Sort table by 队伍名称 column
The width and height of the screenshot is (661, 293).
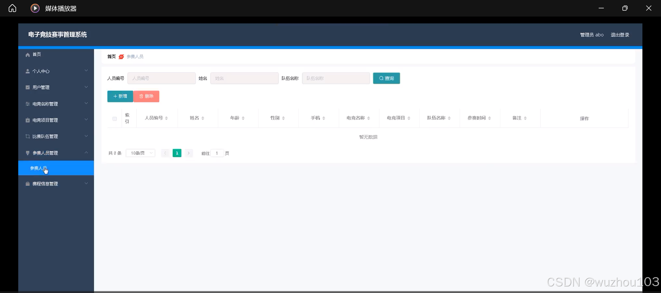449,118
